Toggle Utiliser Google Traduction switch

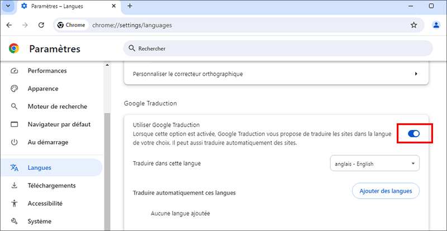coord(413,133)
